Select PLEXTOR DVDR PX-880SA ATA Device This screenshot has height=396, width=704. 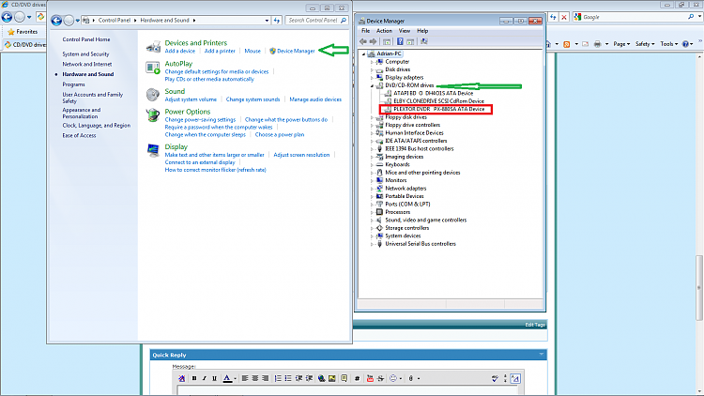pos(438,109)
